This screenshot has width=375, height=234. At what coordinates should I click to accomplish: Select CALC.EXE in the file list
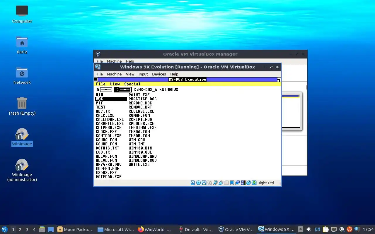coord(105,115)
